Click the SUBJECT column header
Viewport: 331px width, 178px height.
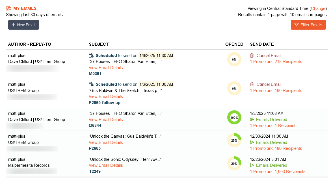tap(99, 44)
